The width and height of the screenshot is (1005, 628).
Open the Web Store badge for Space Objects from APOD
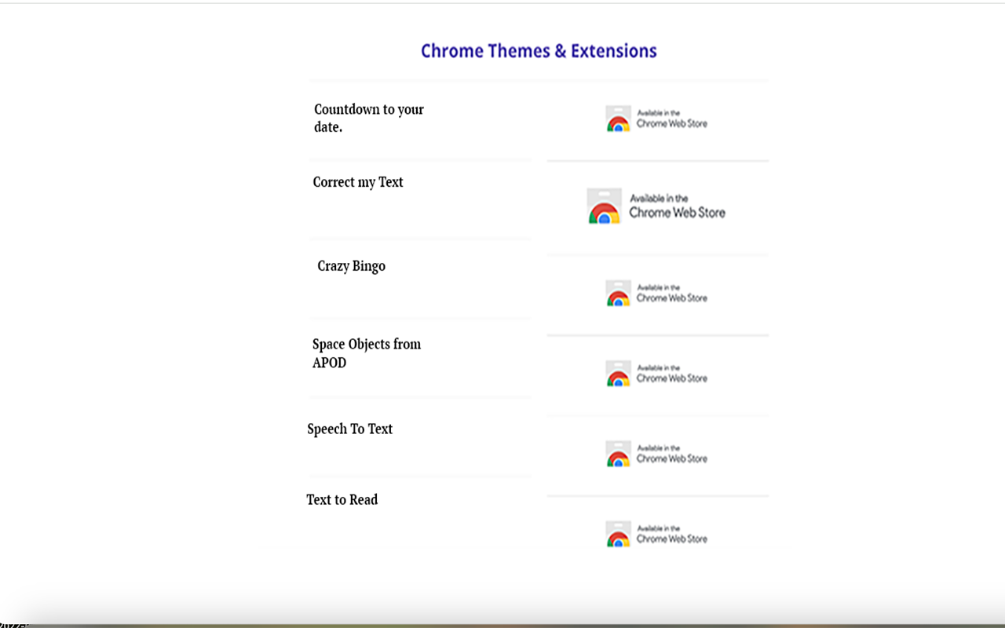pos(658,374)
